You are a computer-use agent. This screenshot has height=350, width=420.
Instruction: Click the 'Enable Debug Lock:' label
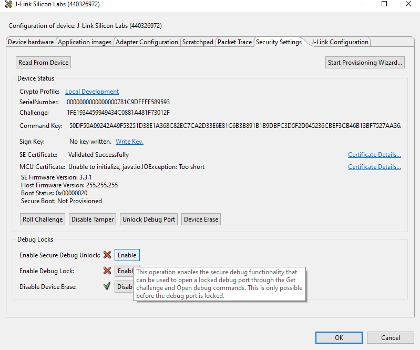(47, 271)
